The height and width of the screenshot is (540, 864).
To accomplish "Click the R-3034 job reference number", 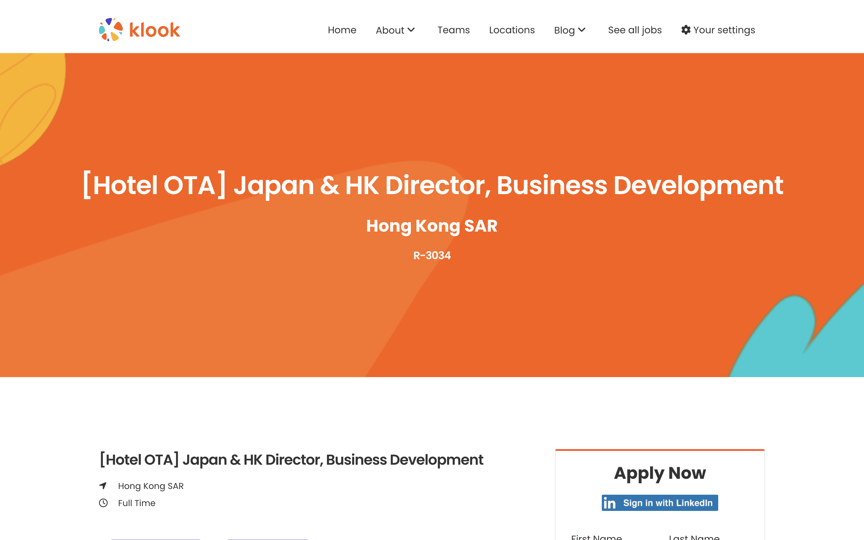I will click(432, 255).
